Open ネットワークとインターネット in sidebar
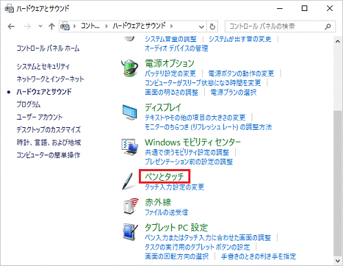343x266 pixels. (x=50, y=79)
